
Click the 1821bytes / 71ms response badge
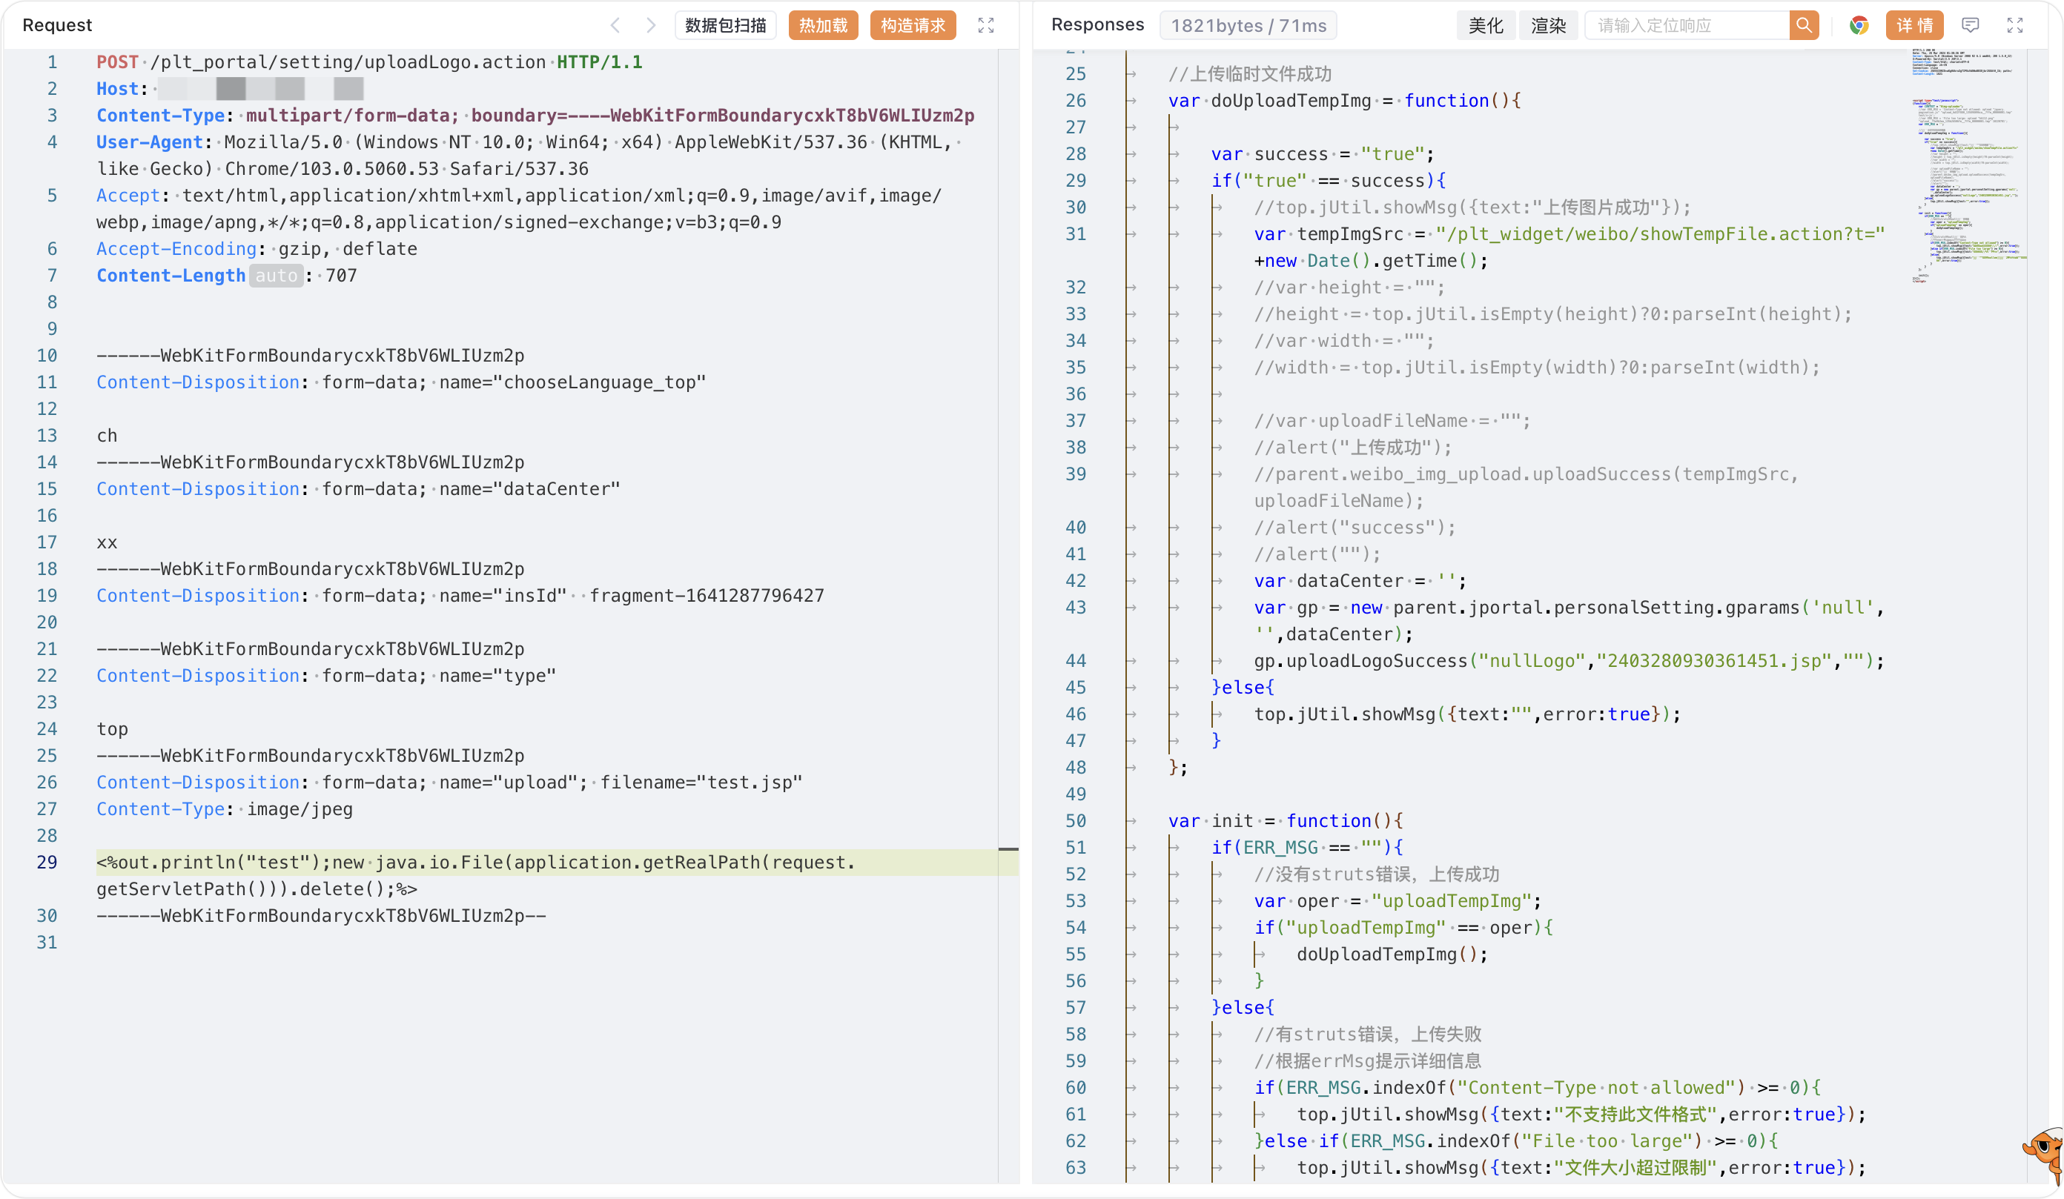point(1248,25)
